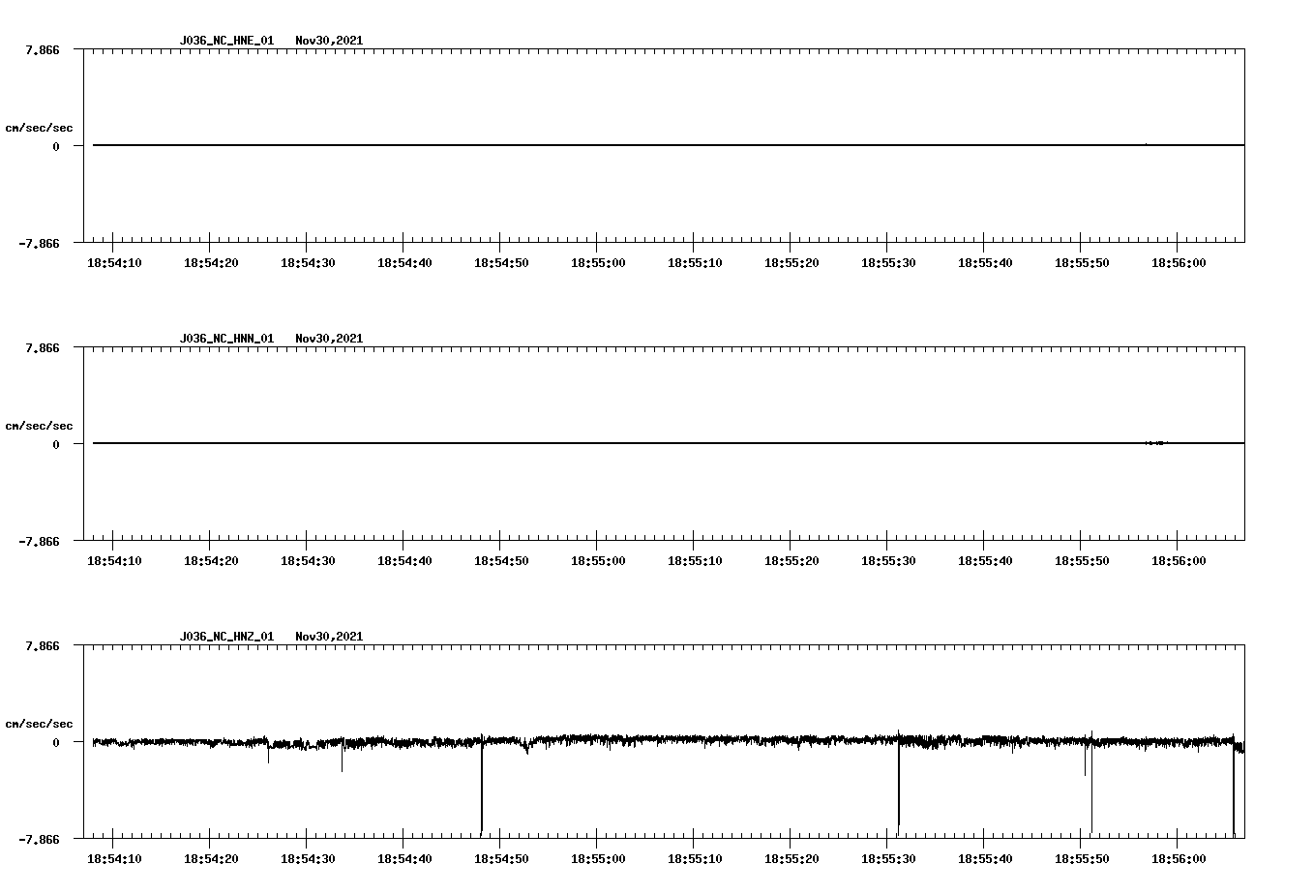The width and height of the screenshot is (1314, 894).
Task: Click the small HNZ spike near 18:54:33
Action: [x=342, y=755]
